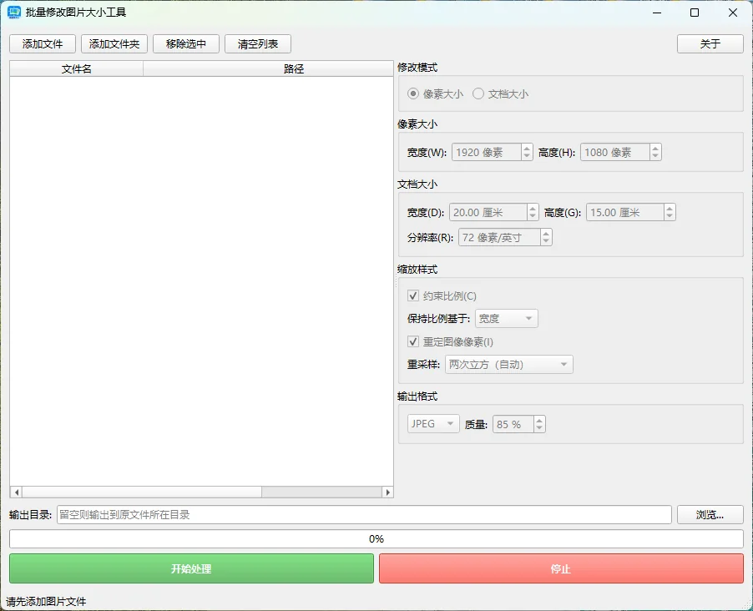This screenshot has height=611, width=753.
Task: Minimize the window
Action: [657, 13]
